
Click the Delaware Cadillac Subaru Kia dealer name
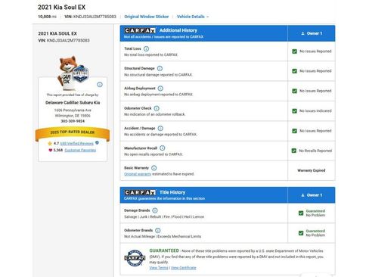pos(73,103)
